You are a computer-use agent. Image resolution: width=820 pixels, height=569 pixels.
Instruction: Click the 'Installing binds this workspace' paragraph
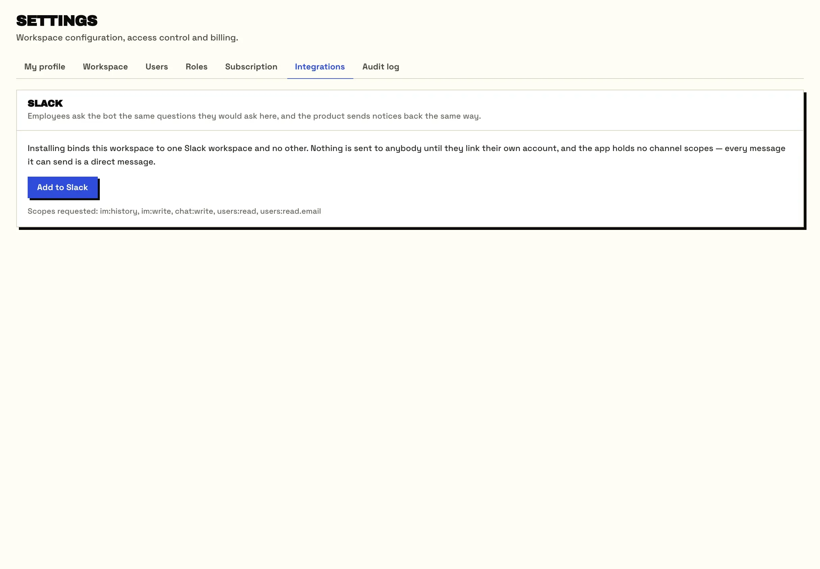coord(406,155)
